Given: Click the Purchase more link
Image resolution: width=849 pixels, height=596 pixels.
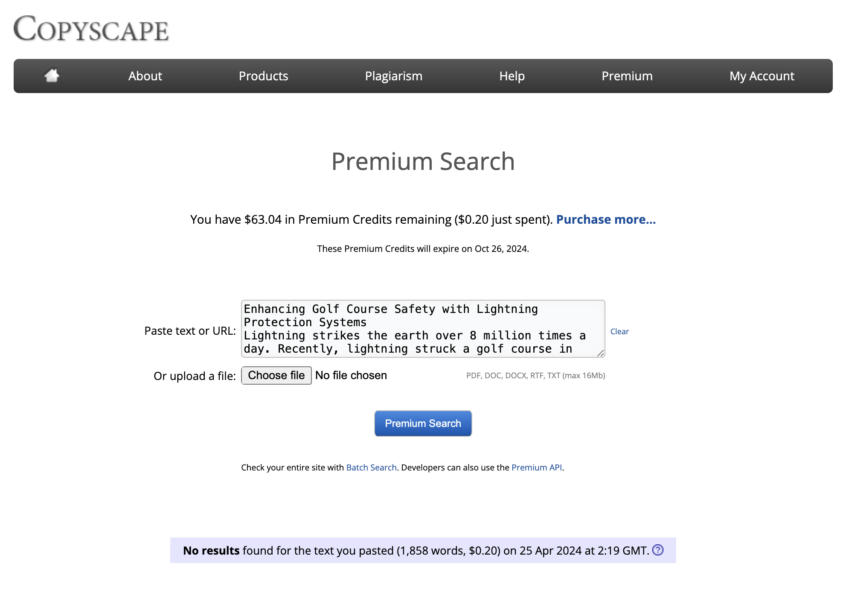Looking at the screenshot, I should pos(606,219).
